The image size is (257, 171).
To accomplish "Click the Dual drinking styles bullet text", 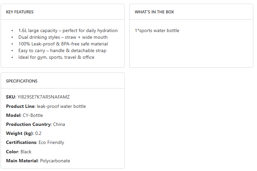I will click(63, 37).
